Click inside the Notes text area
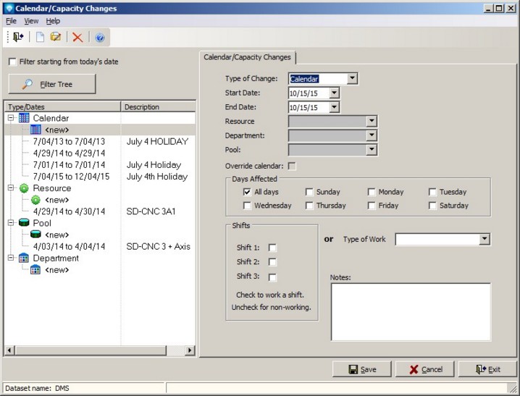The height and width of the screenshot is (396, 520). (410, 311)
